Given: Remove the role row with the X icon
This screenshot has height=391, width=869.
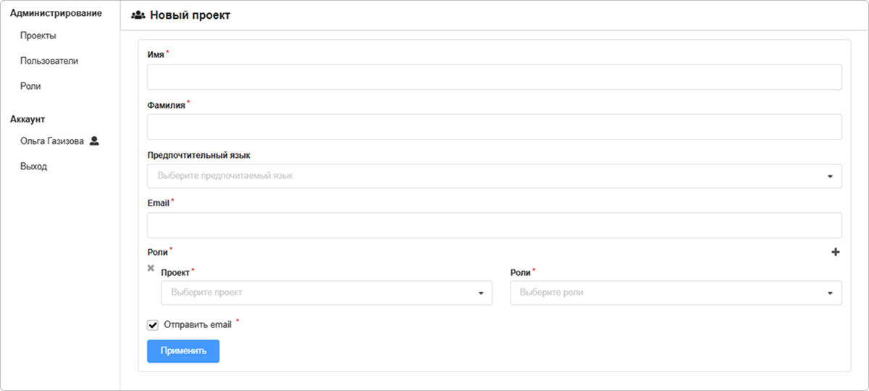Looking at the screenshot, I should 151,268.
